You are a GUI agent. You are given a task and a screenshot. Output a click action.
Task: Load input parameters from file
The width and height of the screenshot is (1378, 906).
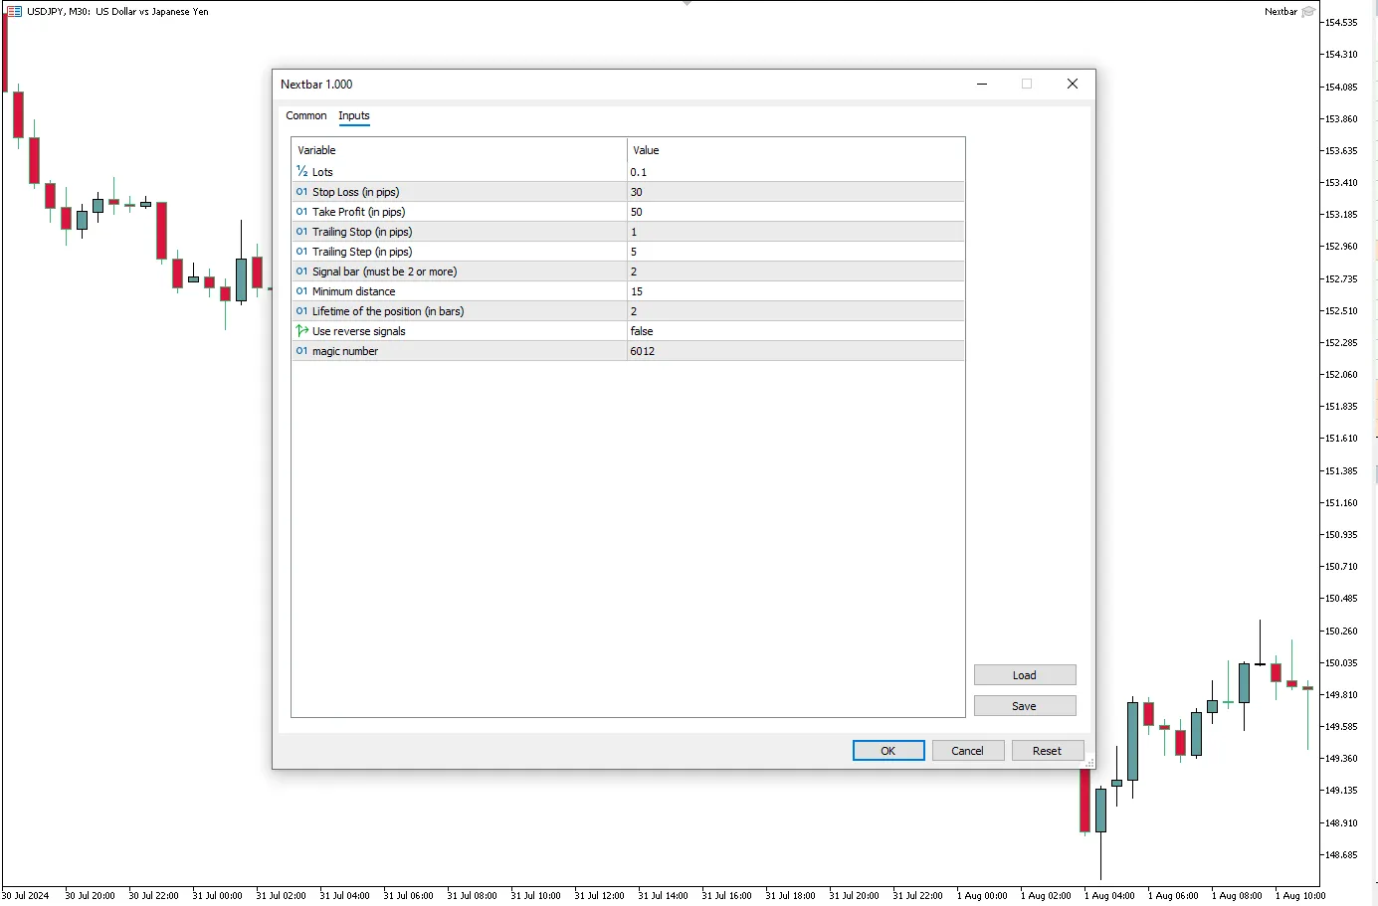[x=1024, y=675]
